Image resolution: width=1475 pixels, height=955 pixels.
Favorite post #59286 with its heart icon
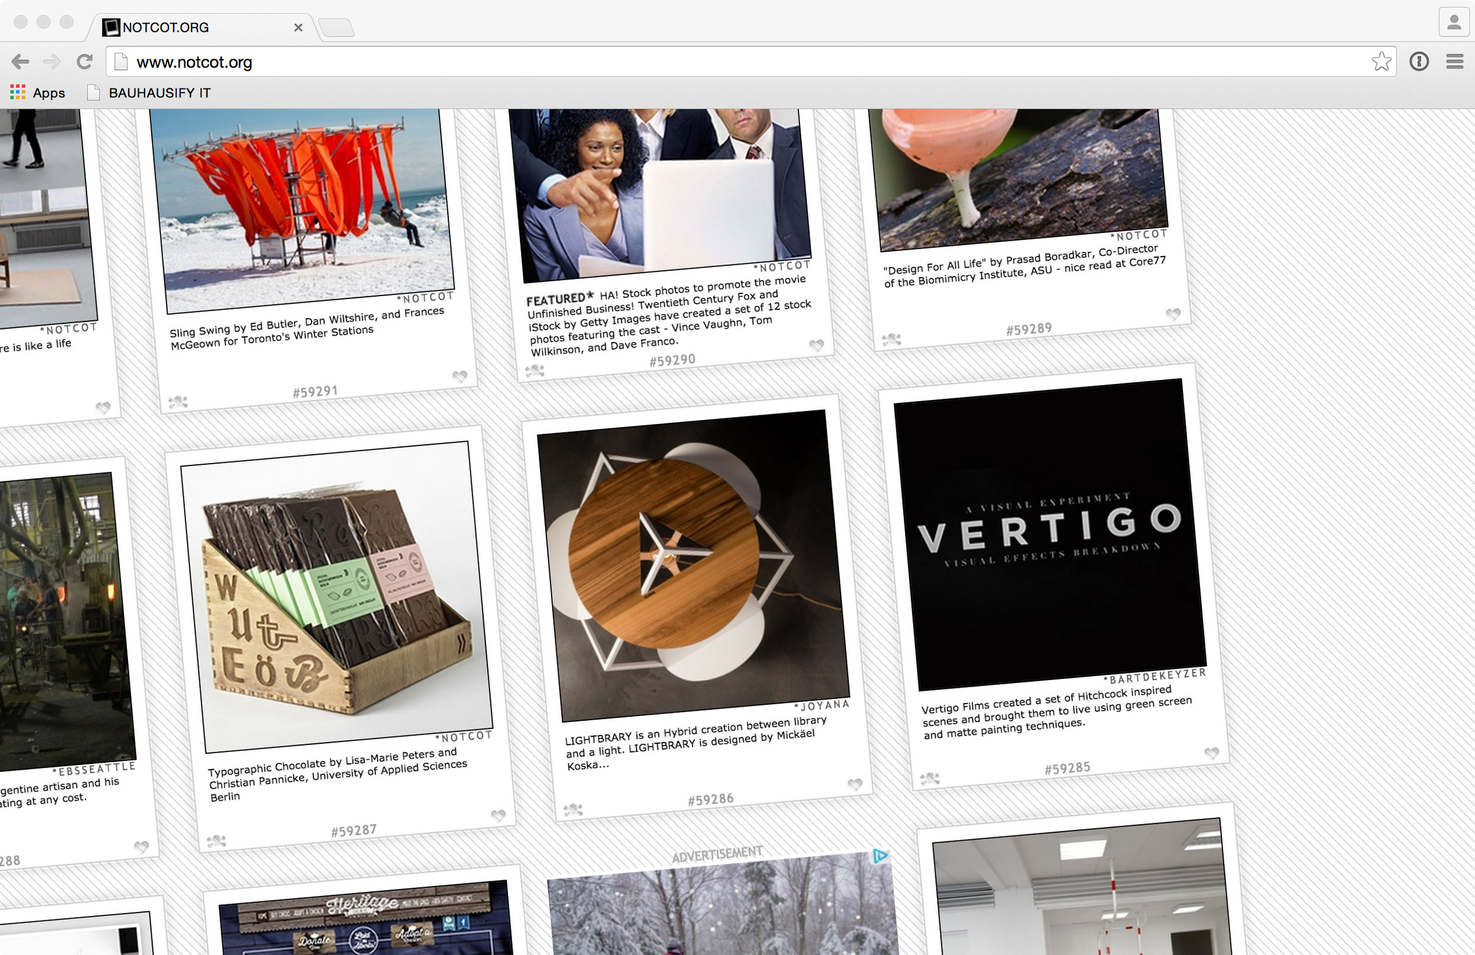click(855, 785)
